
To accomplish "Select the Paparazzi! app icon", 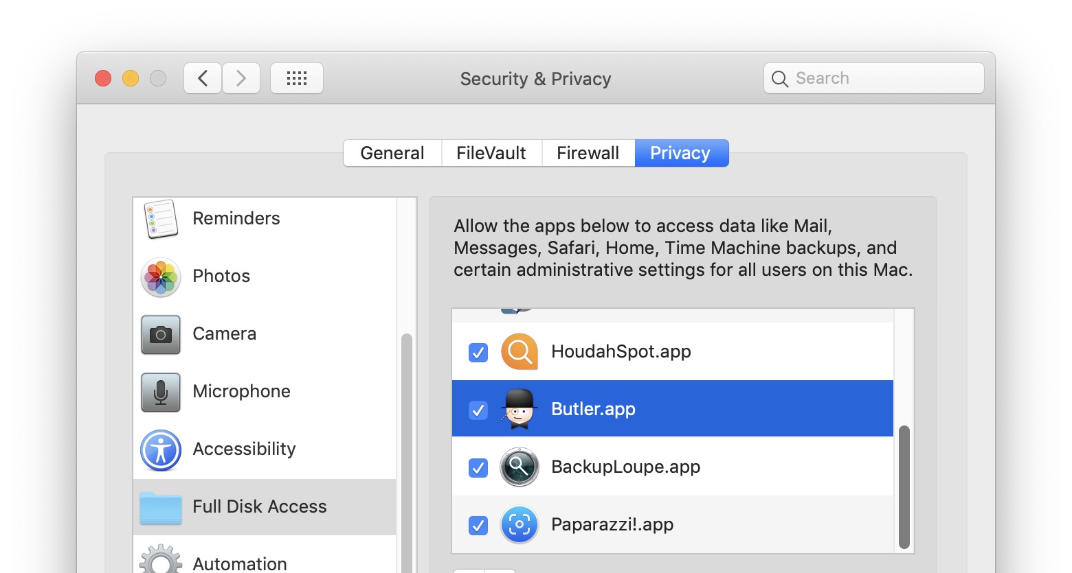I will [520, 525].
